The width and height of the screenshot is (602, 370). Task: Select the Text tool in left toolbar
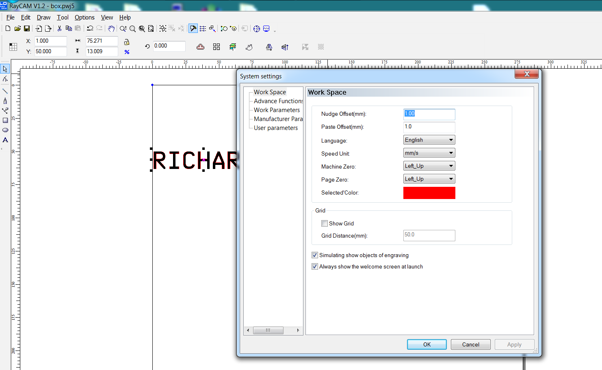coord(5,140)
